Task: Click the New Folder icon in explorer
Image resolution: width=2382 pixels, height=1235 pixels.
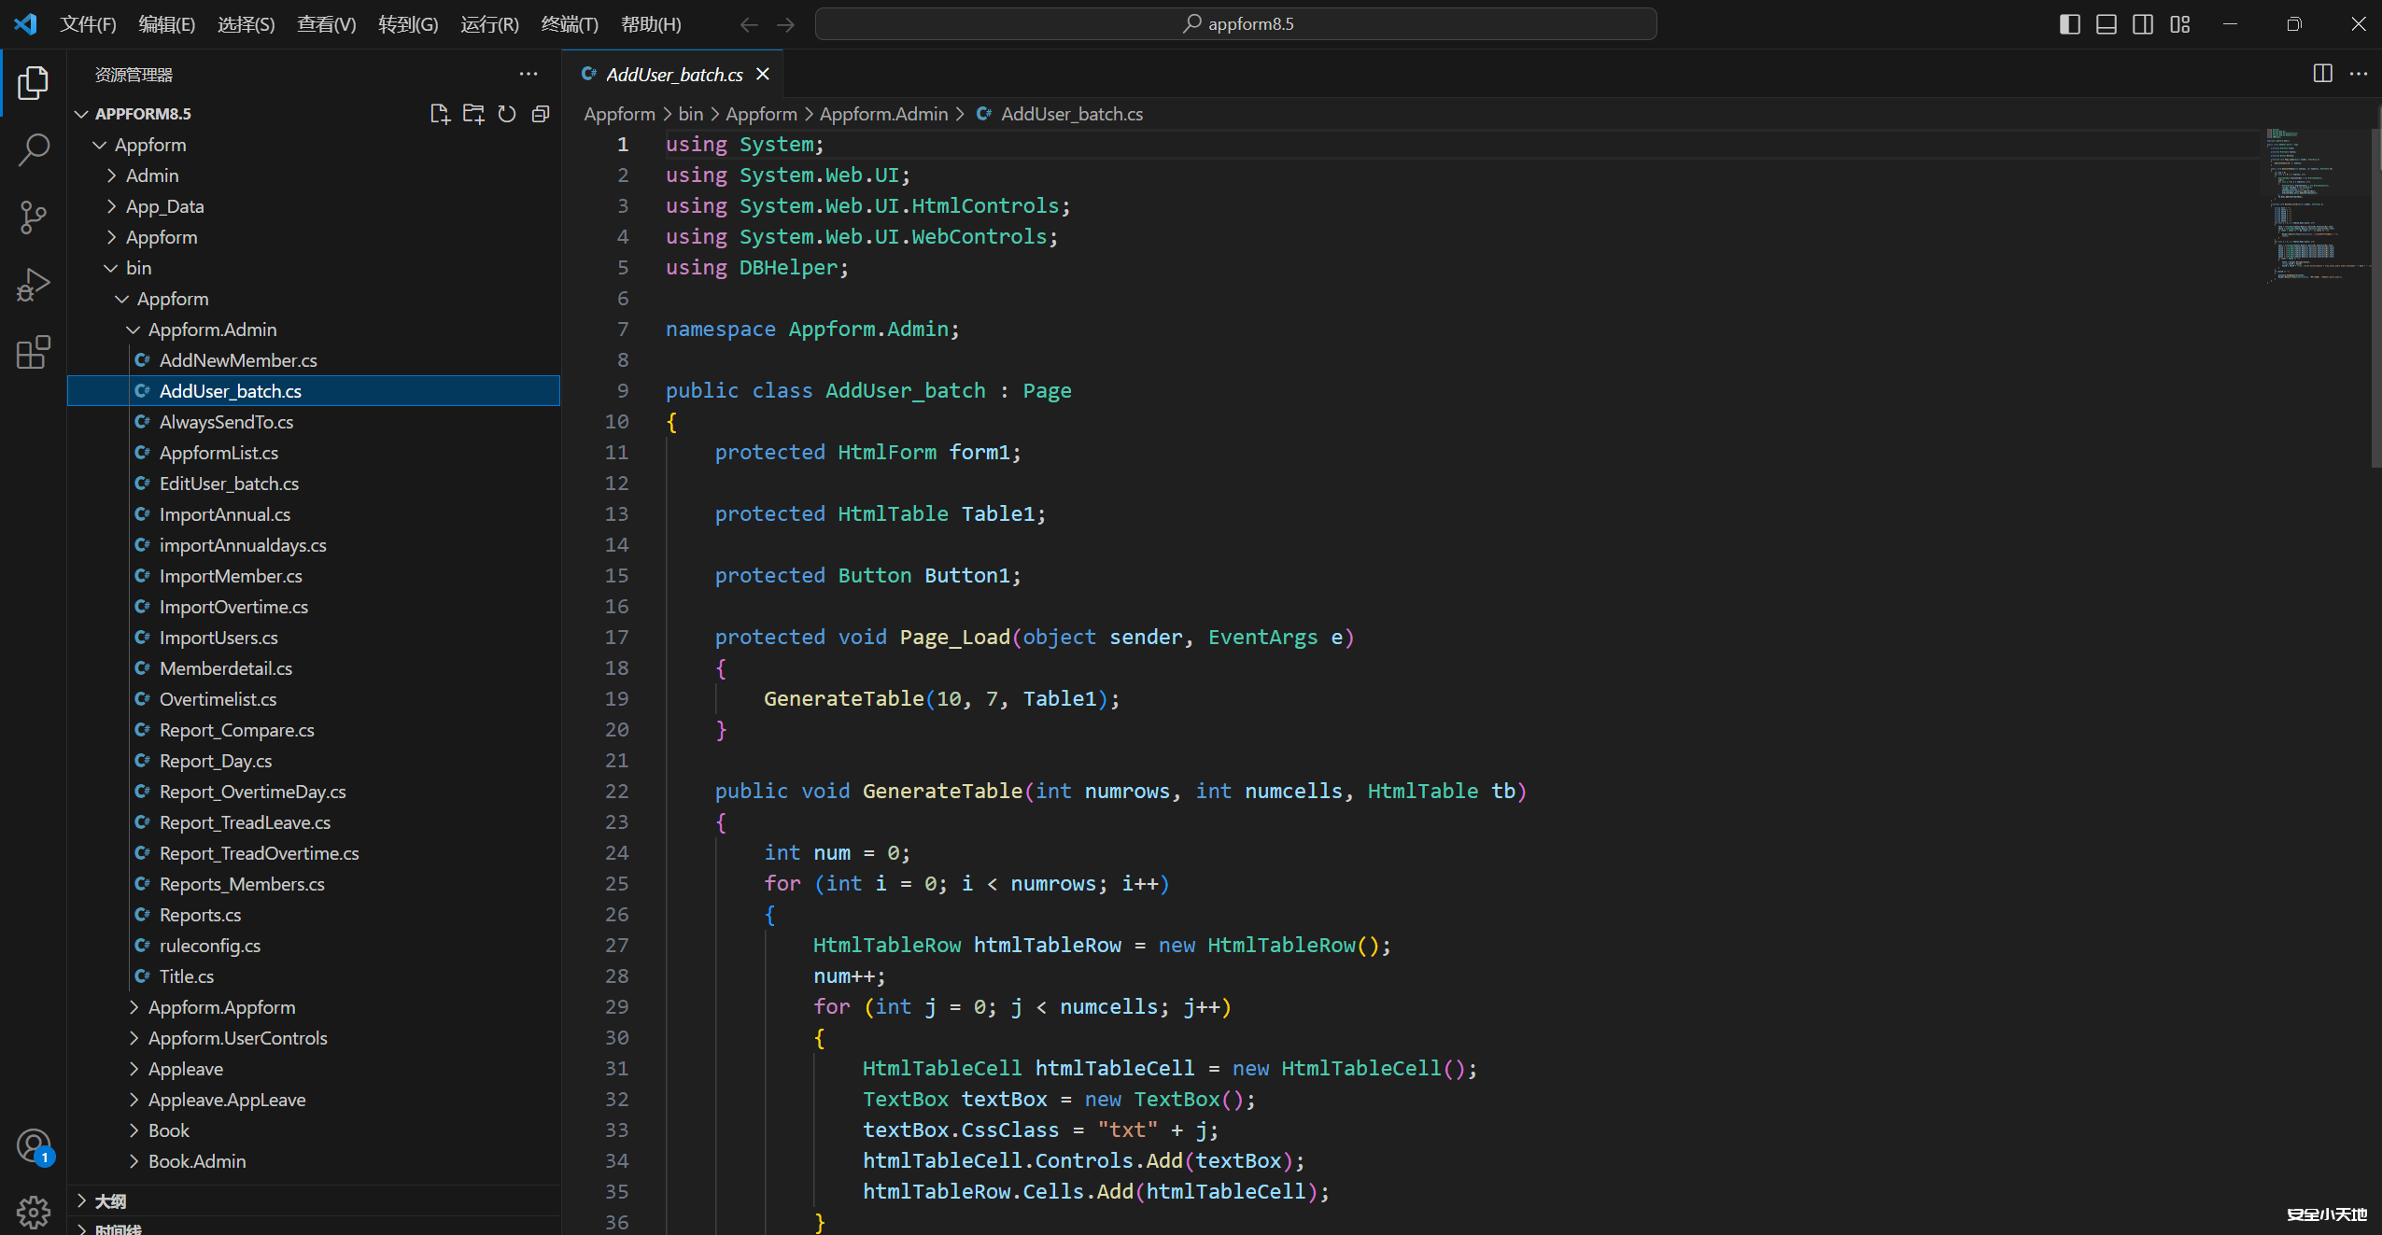Action: pyautogui.click(x=473, y=114)
